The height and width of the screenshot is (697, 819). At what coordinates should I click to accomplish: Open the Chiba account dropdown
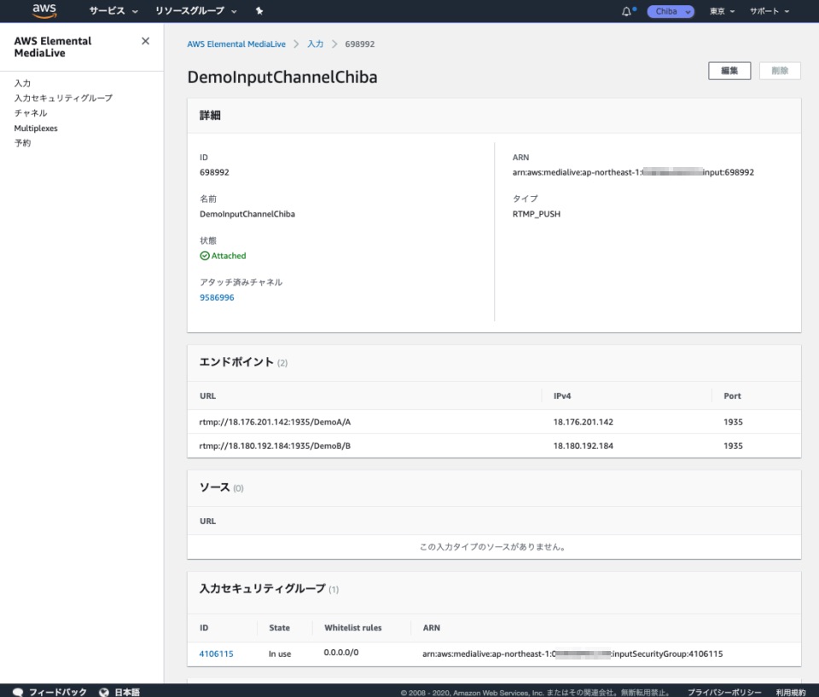(671, 11)
